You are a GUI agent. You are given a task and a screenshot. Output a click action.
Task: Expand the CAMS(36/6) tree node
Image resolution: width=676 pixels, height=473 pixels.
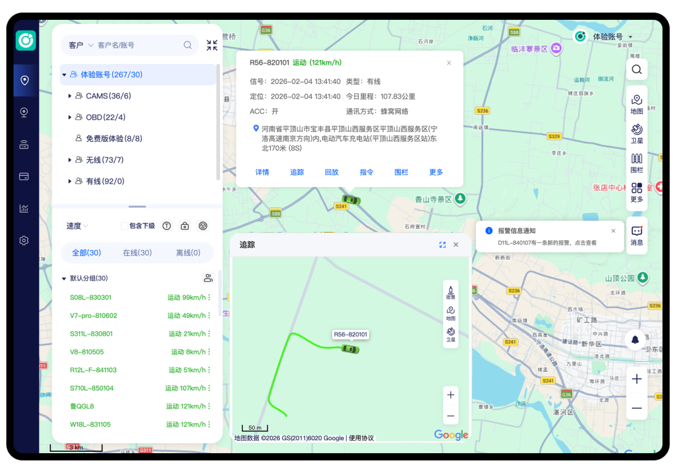tap(70, 96)
